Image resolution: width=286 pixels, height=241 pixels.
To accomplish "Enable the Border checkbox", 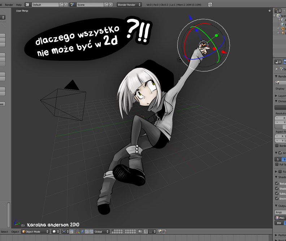I will 277,146.
